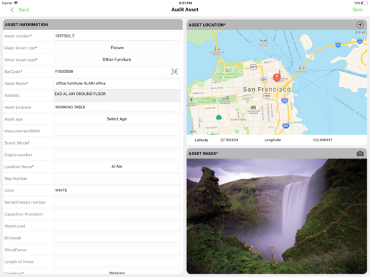The width and height of the screenshot is (370, 277).
Task: Open the camera for asset image
Action: (360, 154)
